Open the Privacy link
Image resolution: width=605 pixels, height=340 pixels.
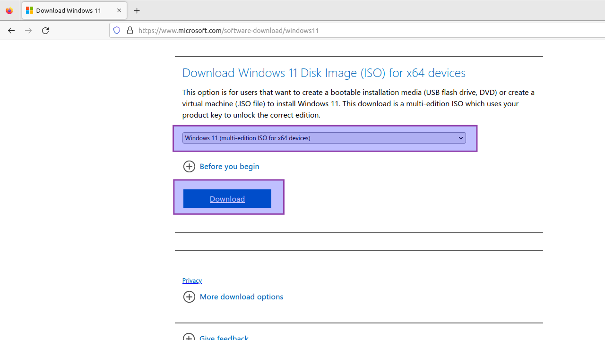[192, 280]
